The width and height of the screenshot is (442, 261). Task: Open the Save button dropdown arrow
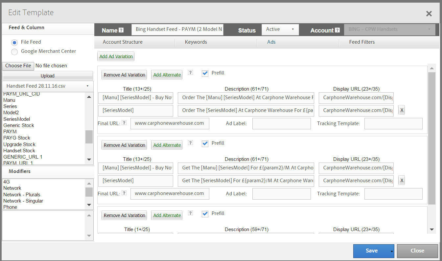point(392,251)
